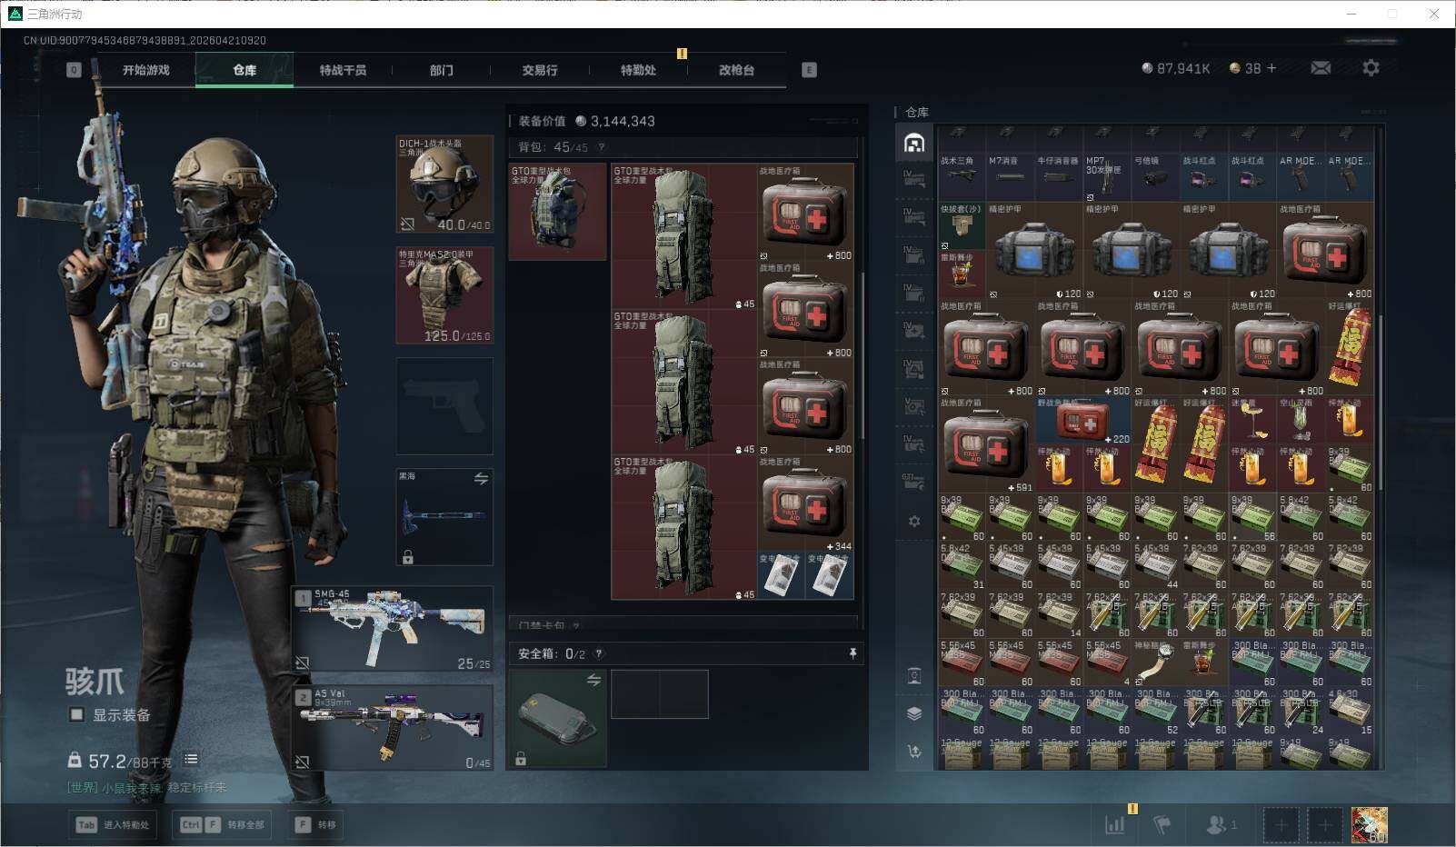
Task: Click the E key next-tab button
Action: tap(809, 70)
